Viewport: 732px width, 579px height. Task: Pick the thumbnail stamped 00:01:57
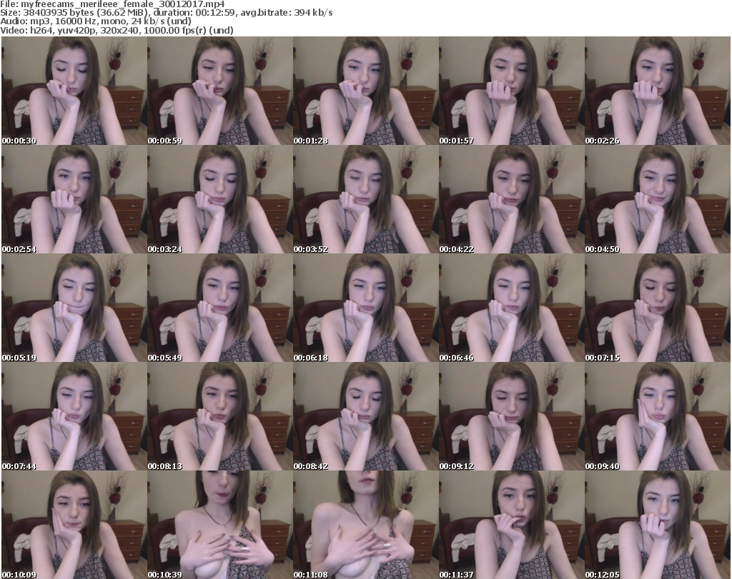[x=512, y=91]
